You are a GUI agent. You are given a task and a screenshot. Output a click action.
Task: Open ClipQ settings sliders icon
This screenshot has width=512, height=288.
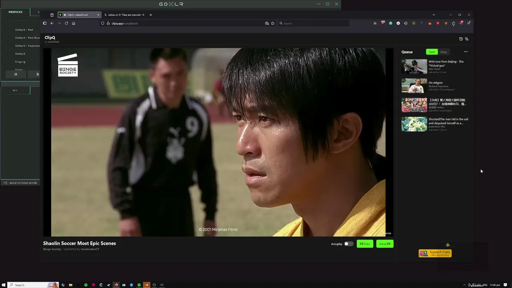pyautogui.click(x=466, y=39)
